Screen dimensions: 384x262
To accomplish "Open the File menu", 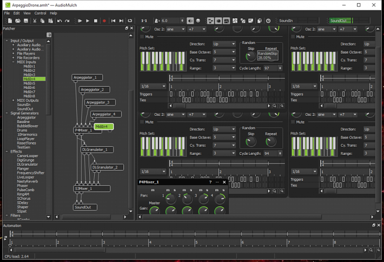I will point(7,13).
